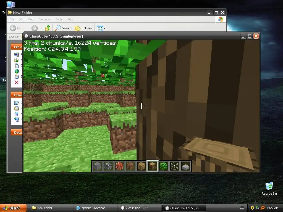The height and width of the screenshot is (212, 283).
Task: Expand the File and Folder Tasks panel header
Action: (x=17, y=47)
